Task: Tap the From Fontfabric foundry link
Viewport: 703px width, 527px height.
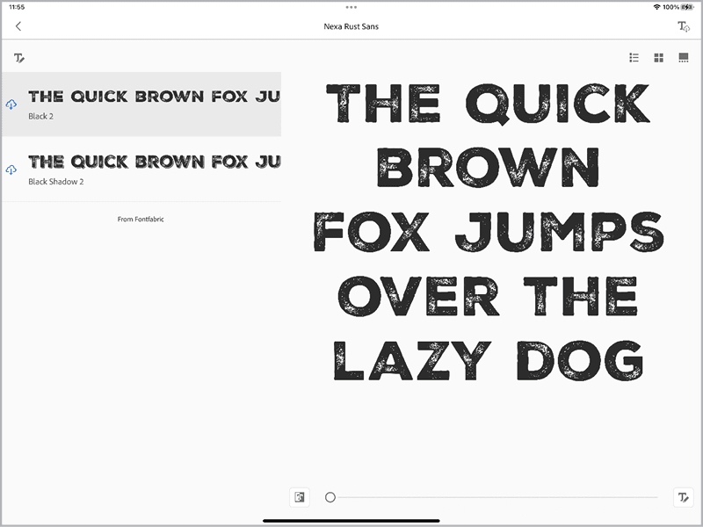Action: coord(141,219)
